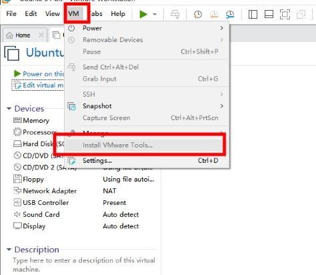Screen dimensions: 316x275
Task: Open the power options dropdown arrow
Action: click(155, 15)
